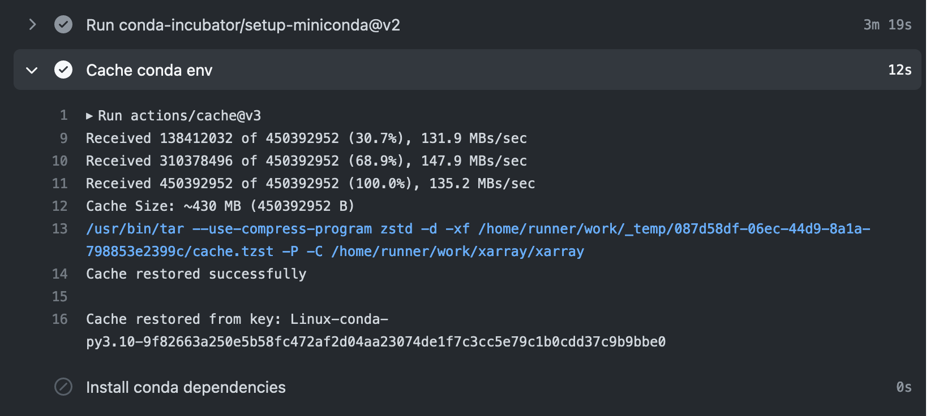Collapse the Cache conda env chevron
This screenshot has width=943, height=416.
(32, 70)
